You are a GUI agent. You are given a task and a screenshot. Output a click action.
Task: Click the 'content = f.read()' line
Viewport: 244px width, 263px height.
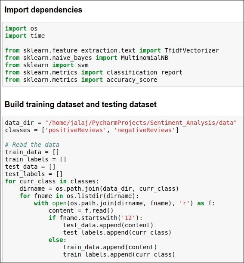point(81,210)
